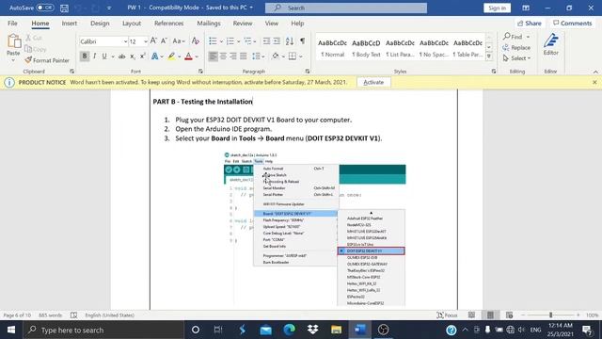
Task: Open Font dialog launcher
Action: [200, 72]
